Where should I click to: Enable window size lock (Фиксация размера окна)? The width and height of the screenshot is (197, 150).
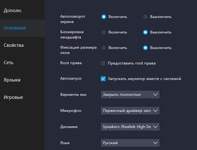point(104,48)
